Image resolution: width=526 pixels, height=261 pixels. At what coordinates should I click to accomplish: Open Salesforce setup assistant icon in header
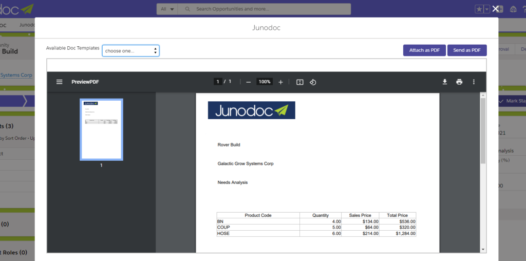point(513,9)
